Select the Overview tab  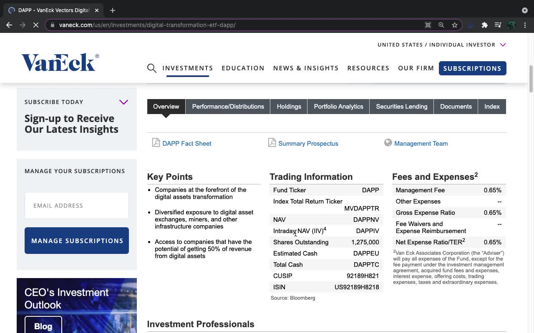pyautogui.click(x=166, y=107)
